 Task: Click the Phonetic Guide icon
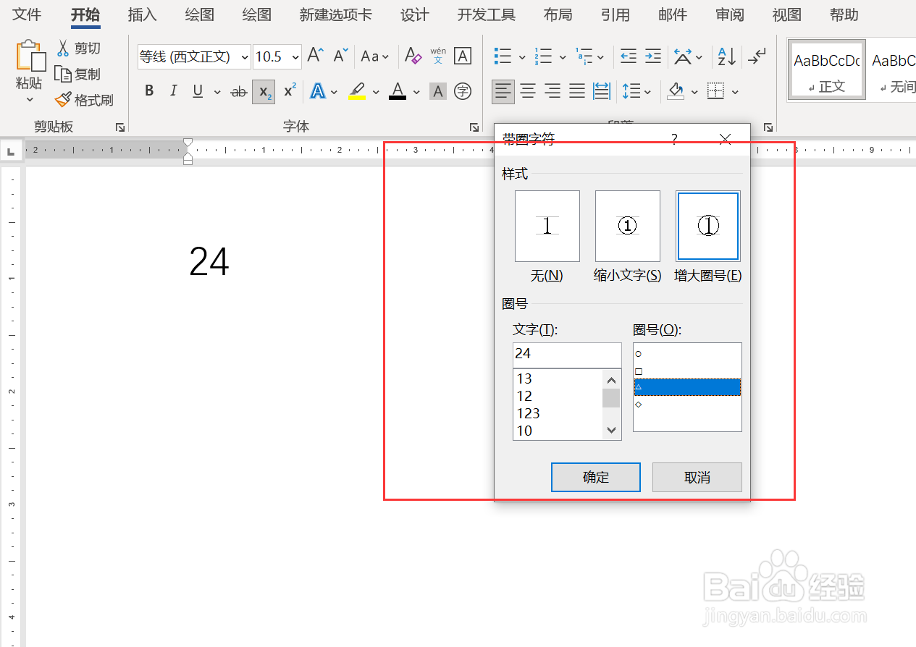[437, 56]
